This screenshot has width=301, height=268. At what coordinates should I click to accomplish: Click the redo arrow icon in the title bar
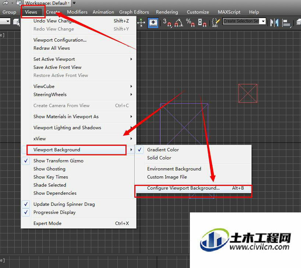coord(6,3)
